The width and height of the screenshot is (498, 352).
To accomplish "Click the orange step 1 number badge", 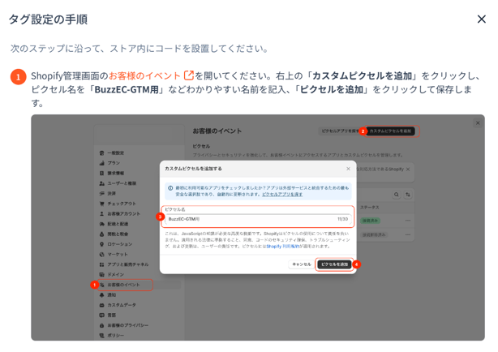I will coord(18,76).
